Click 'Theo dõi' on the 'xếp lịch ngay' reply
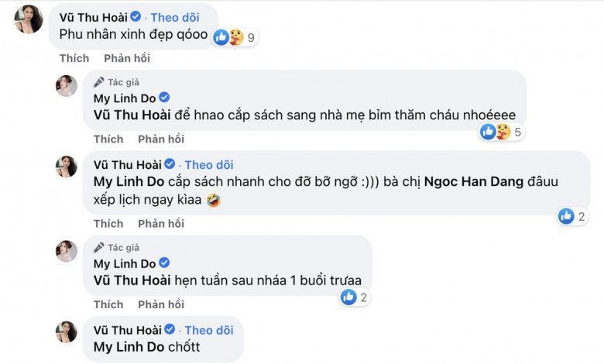 click(x=209, y=164)
